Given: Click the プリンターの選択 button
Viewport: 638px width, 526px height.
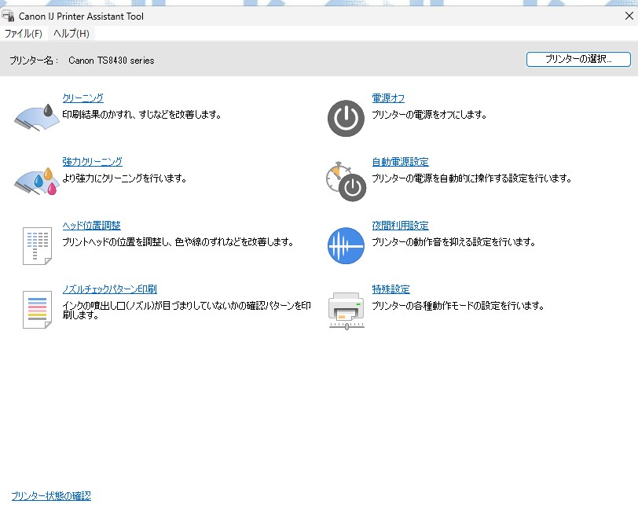Looking at the screenshot, I should coord(578,59).
